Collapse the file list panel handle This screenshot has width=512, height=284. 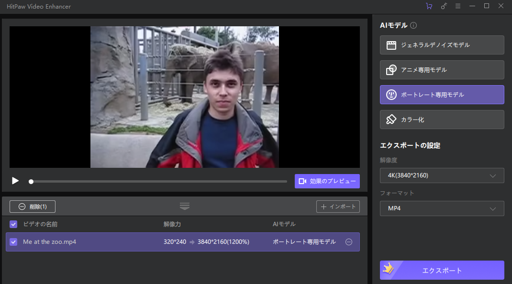185,206
